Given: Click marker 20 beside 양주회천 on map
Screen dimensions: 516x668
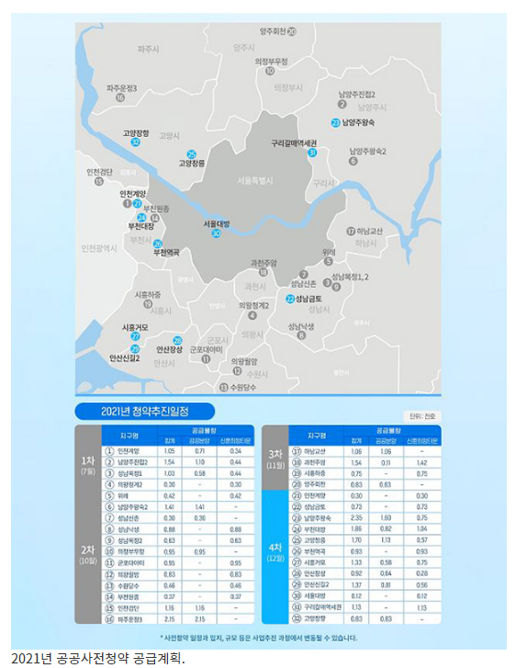Looking at the screenshot, I should tap(292, 31).
